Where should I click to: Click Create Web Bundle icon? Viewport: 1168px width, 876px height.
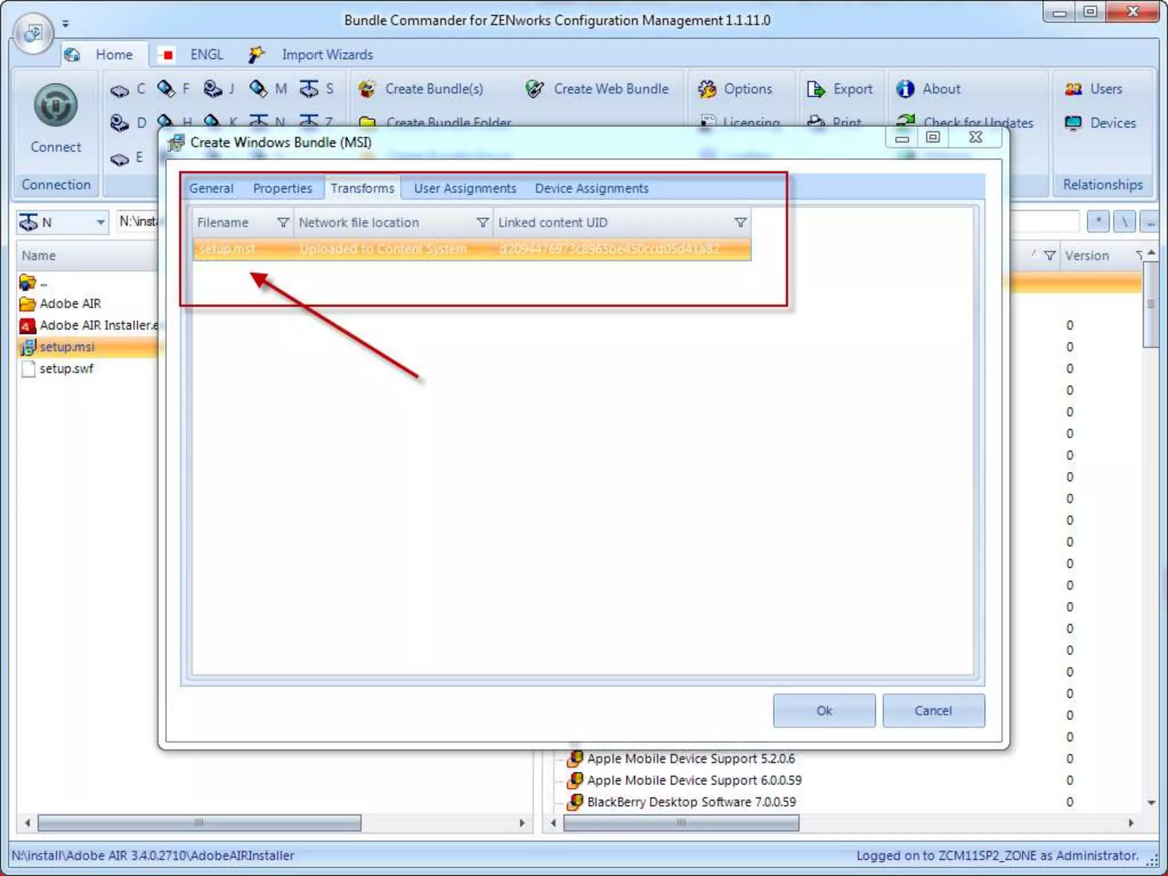click(x=534, y=89)
